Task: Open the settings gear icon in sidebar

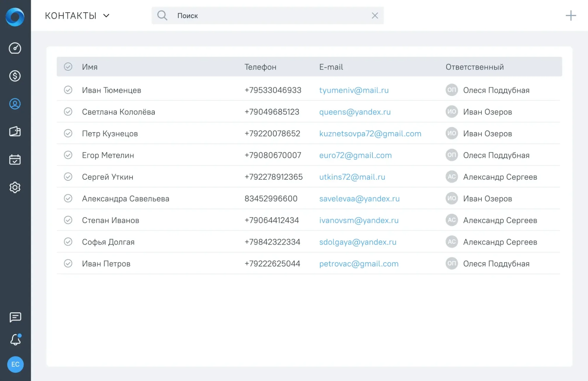Action: click(15, 187)
